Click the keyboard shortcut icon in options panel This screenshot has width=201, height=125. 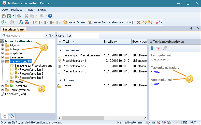point(158,48)
